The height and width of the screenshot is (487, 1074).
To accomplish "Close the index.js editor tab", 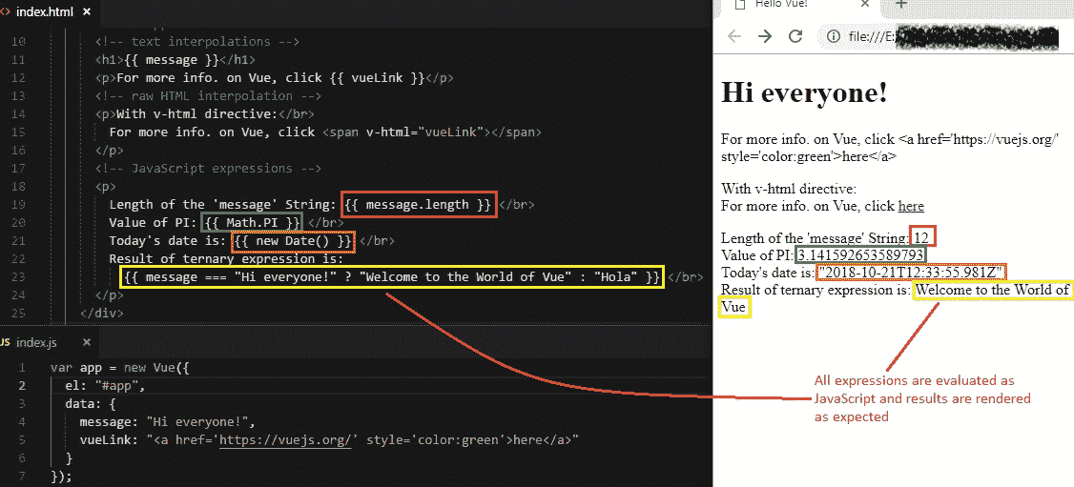I will pyautogui.click(x=86, y=342).
